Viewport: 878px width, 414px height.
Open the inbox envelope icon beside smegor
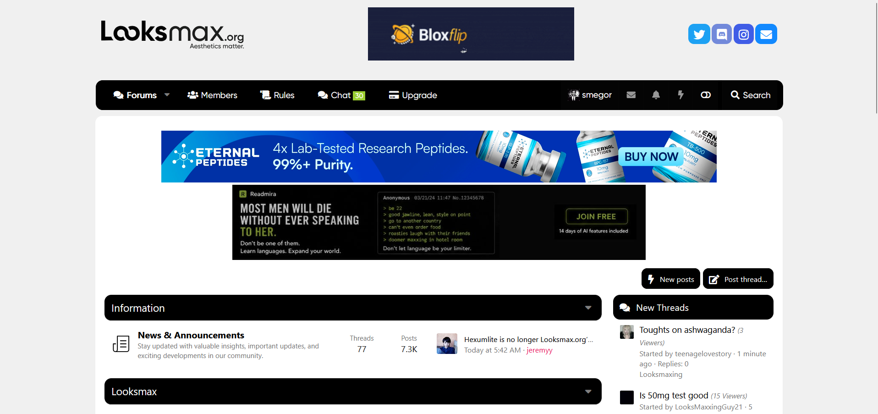point(631,95)
